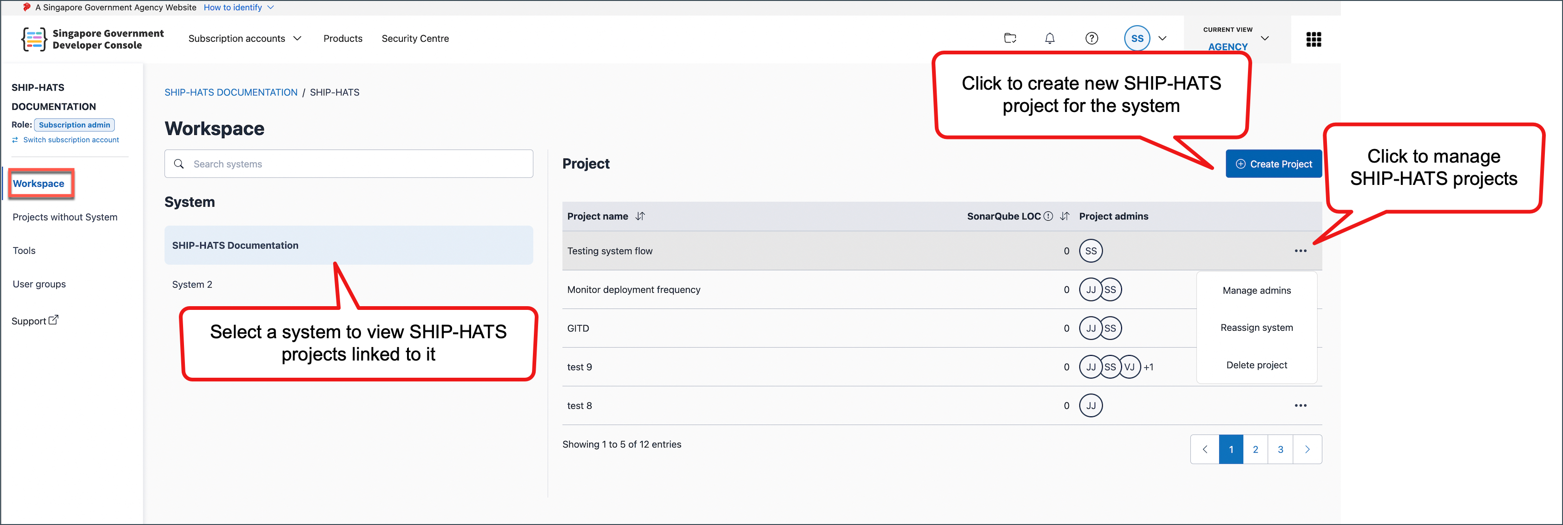Click SonarQube LOC info icon
1563x525 pixels.
tap(1048, 216)
